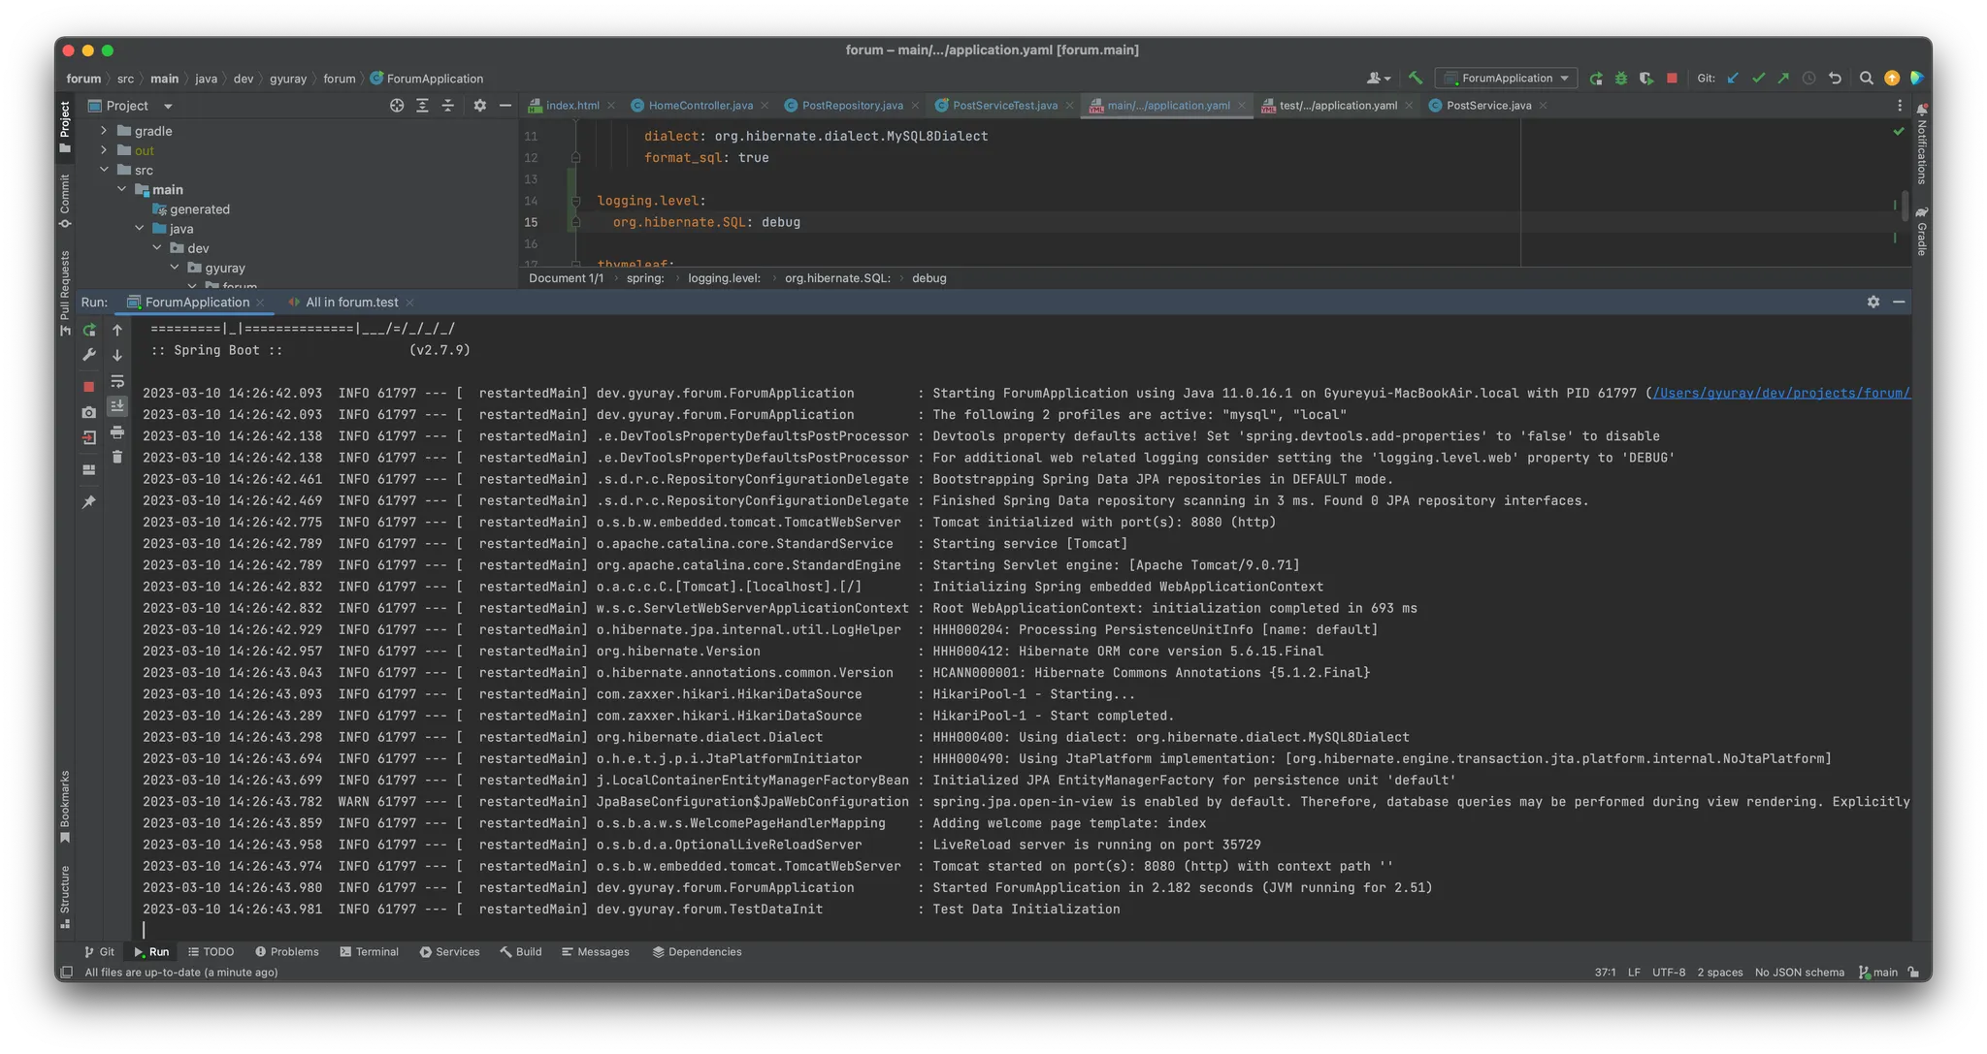
Task: Open Search Everywhere magnifier icon
Action: pos(1866,79)
